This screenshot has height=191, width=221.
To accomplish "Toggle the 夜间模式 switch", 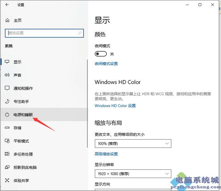I will [x=101, y=54].
